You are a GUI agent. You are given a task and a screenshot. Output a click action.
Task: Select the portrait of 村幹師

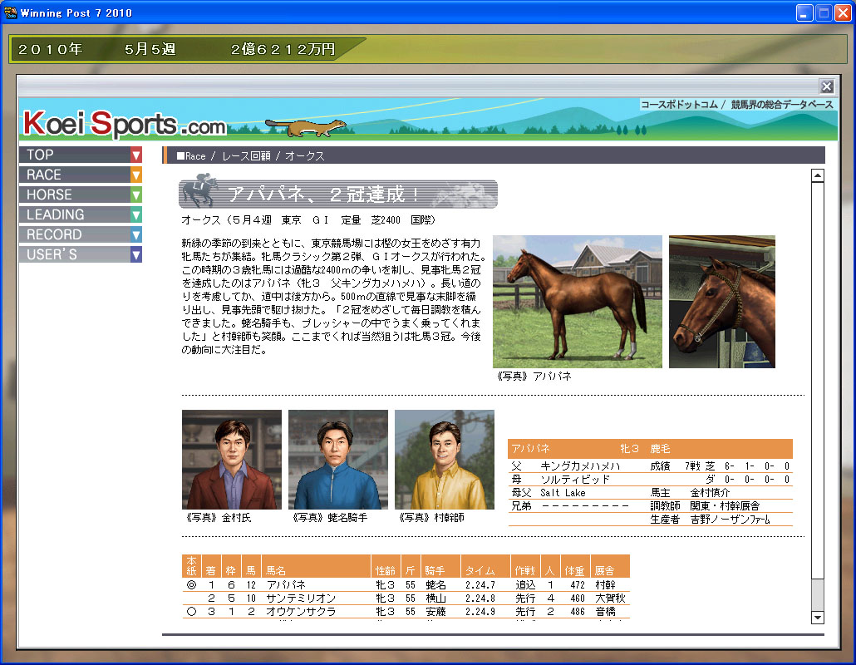[x=445, y=460]
